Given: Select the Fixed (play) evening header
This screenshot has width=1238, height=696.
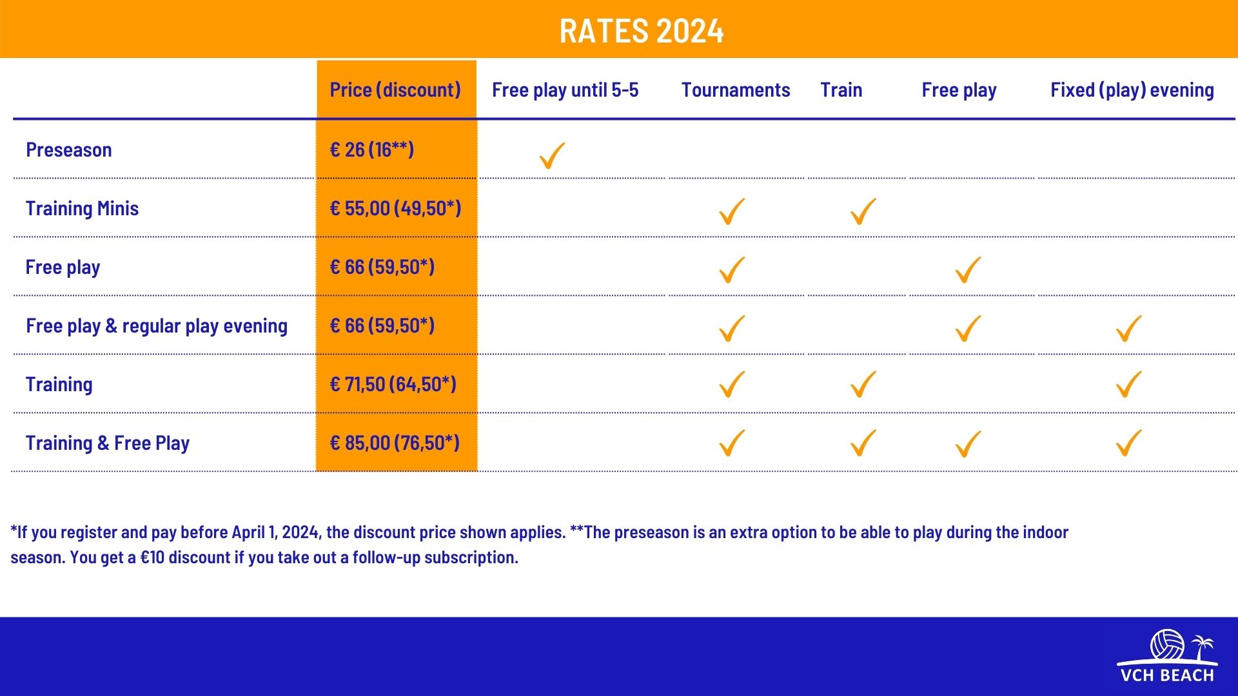Looking at the screenshot, I should click(x=1132, y=90).
